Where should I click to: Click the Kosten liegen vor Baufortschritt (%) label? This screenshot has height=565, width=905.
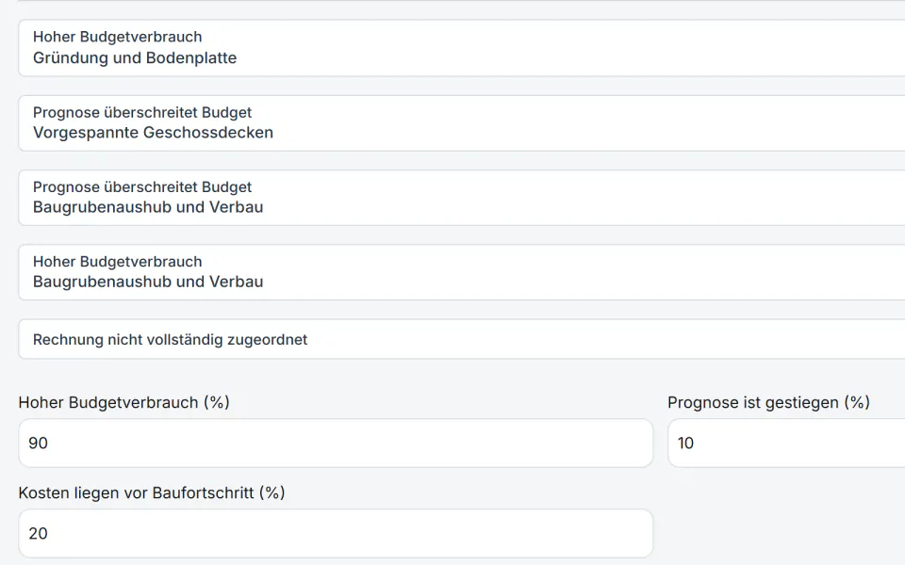point(152,492)
